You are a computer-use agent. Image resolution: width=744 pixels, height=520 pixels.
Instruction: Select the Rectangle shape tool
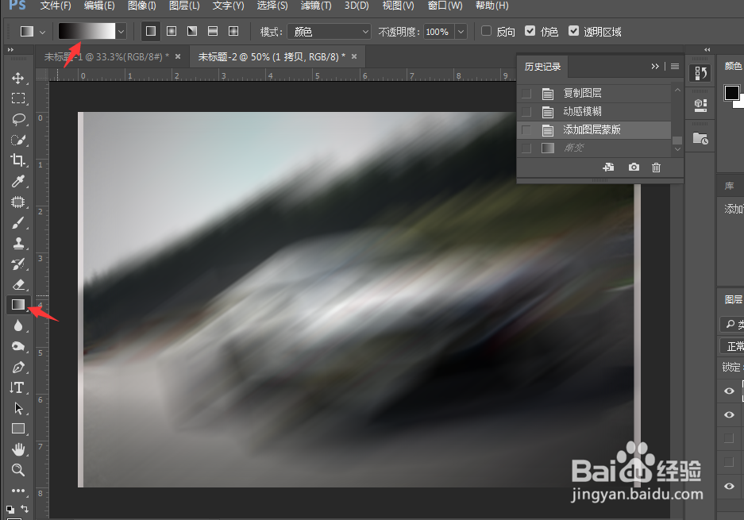18,429
